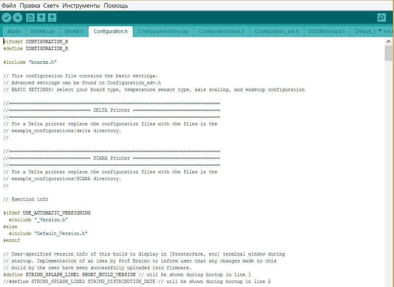
Task: Create a new sketch with New icon
Action: 30,17
